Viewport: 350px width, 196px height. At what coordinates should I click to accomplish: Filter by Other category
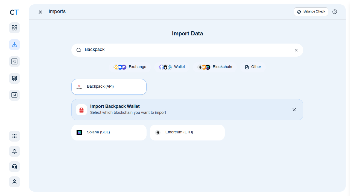coord(253,67)
